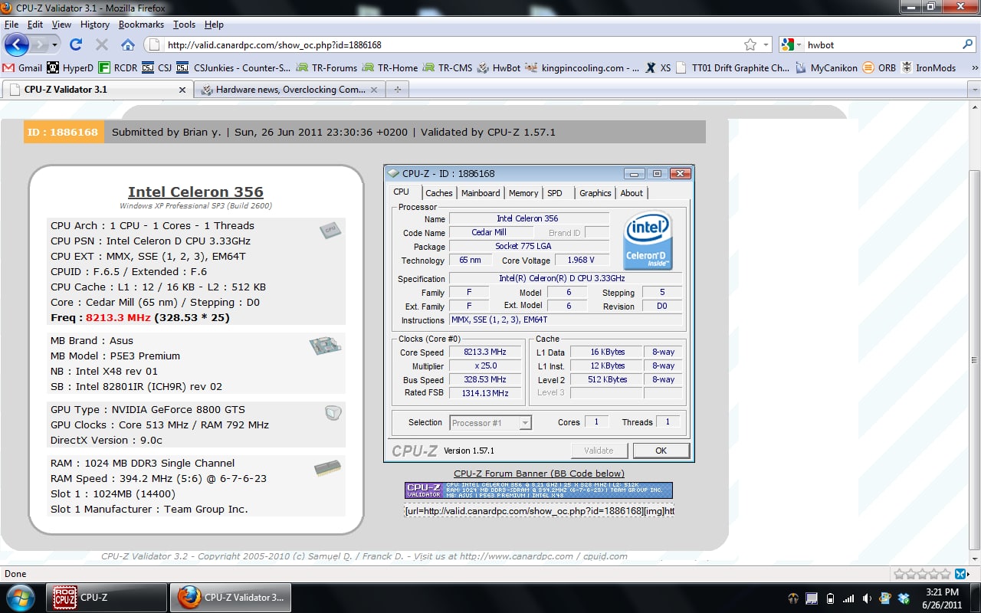Viewport: 981px width, 613px height.
Task: Open the TR-Home bookmark
Action: pyautogui.click(x=390, y=67)
